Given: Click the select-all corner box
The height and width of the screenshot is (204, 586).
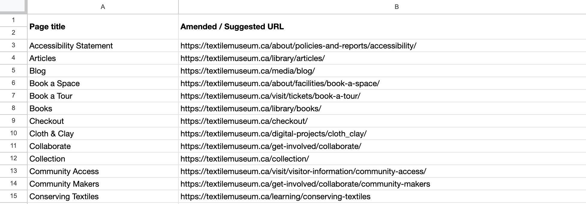Looking at the screenshot, I should click(13, 7).
